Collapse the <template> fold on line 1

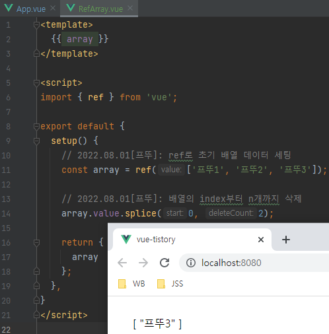point(36,25)
